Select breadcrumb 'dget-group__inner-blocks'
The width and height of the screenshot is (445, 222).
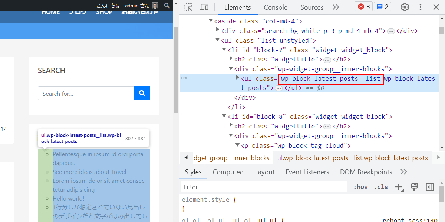tap(231, 158)
